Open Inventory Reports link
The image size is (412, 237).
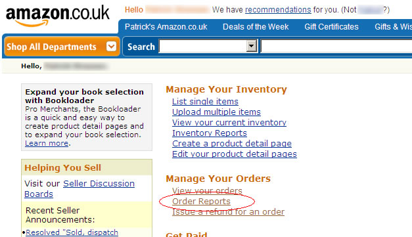(210, 133)
